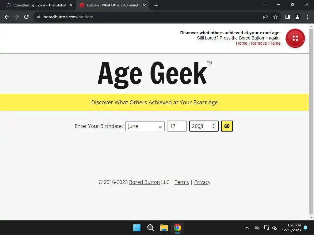Click the OneDrive cloud tray icon
314x235 pixels.
(x=257, y=228)
